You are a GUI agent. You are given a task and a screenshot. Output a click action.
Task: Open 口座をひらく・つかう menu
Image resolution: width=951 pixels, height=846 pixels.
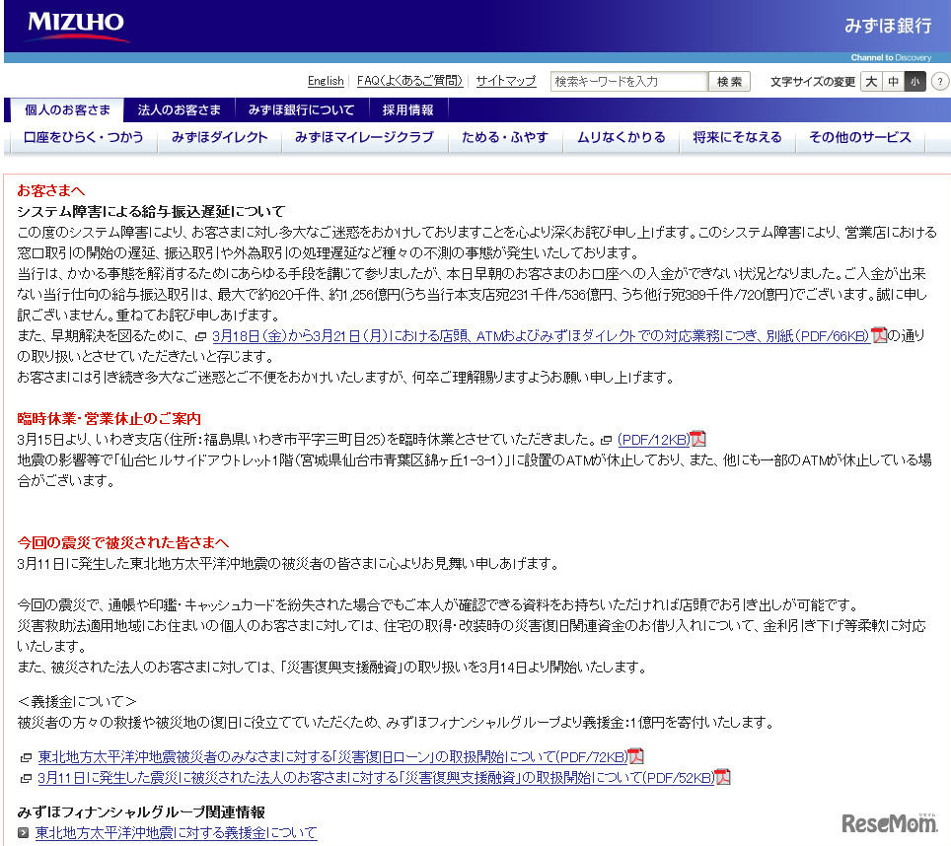[x=83, y=138]
